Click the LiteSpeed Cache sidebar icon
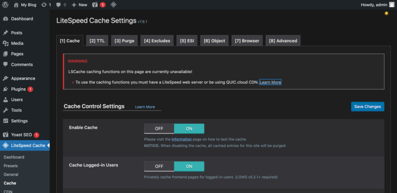 click(6, 146)
